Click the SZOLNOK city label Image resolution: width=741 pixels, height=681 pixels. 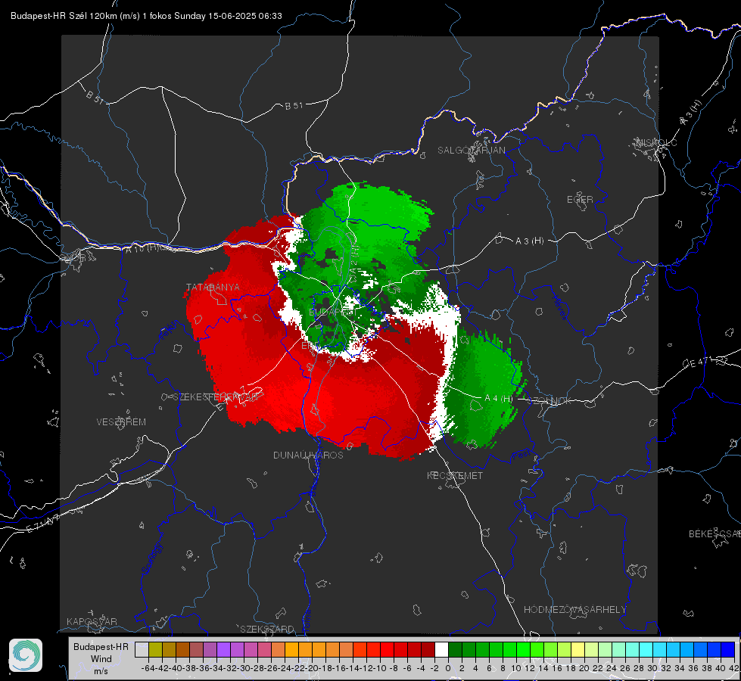(550, 400)
